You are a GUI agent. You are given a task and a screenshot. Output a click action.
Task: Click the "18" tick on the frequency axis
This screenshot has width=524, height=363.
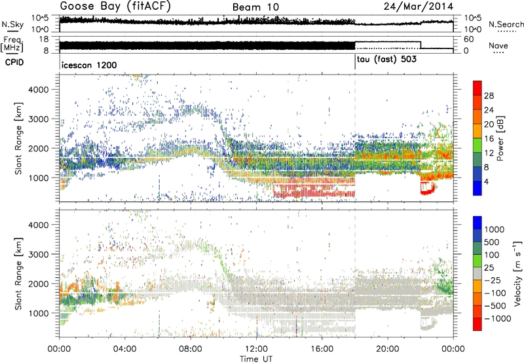[x=43, y=39]
